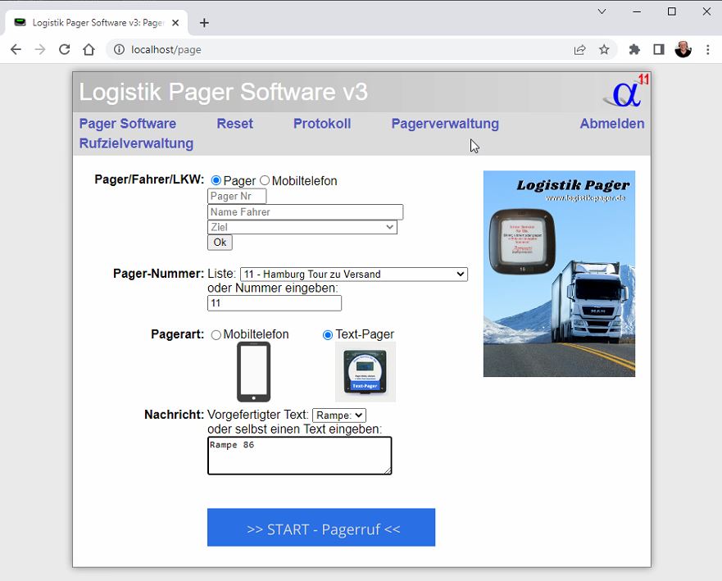Screen dimensions: 722x581
Task: Open the browser extensions puzzle icon
Action: click(634, 48)
